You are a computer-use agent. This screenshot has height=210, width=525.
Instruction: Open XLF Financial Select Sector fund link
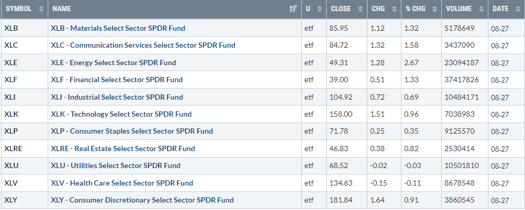[x=117, y=80]
